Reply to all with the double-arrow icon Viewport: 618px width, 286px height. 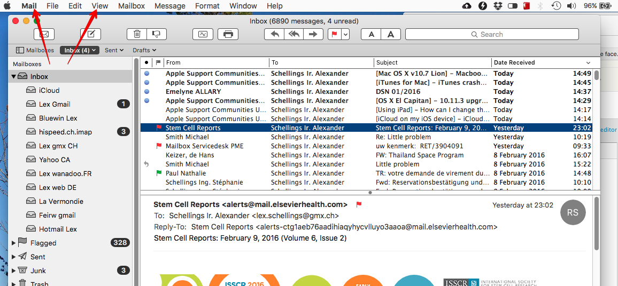coord(293,34)
